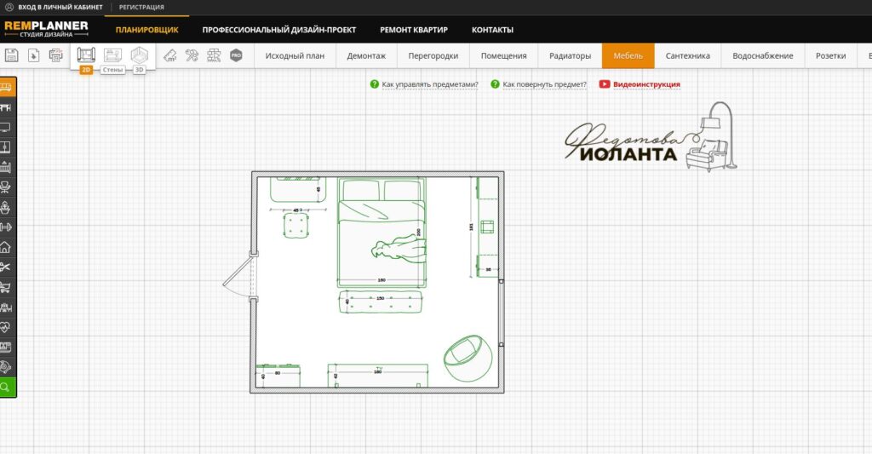Select the person figure lying on bed
The height and width of the screenshot is (454, 872).
point(399,248)
